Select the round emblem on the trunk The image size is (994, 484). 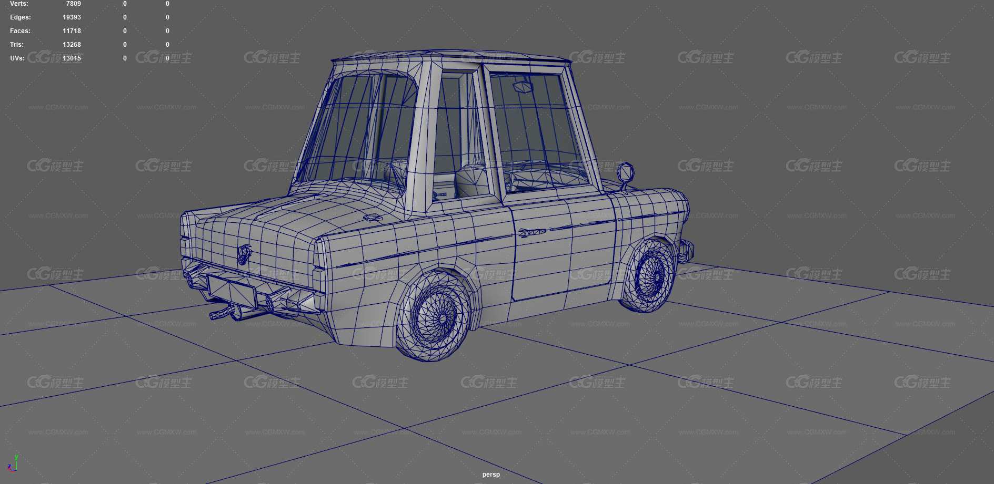244,254
